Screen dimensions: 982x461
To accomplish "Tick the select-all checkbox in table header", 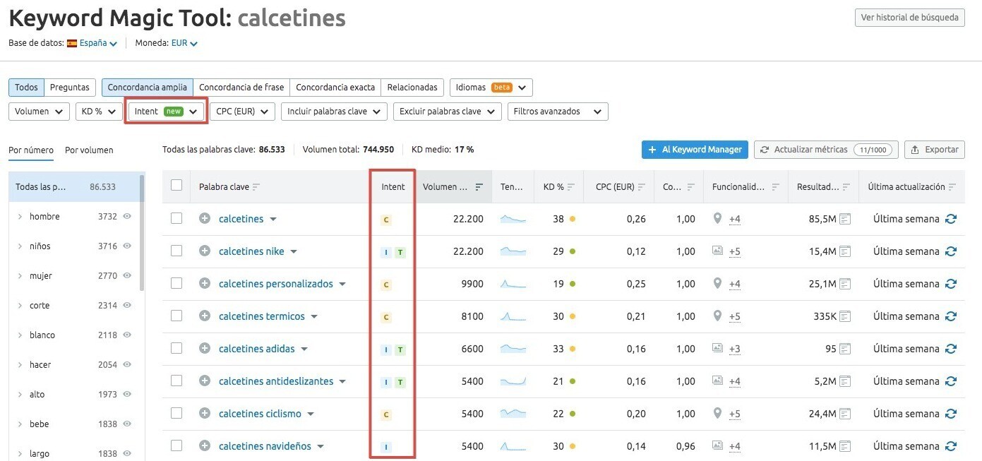I will (x=176, y=186).
